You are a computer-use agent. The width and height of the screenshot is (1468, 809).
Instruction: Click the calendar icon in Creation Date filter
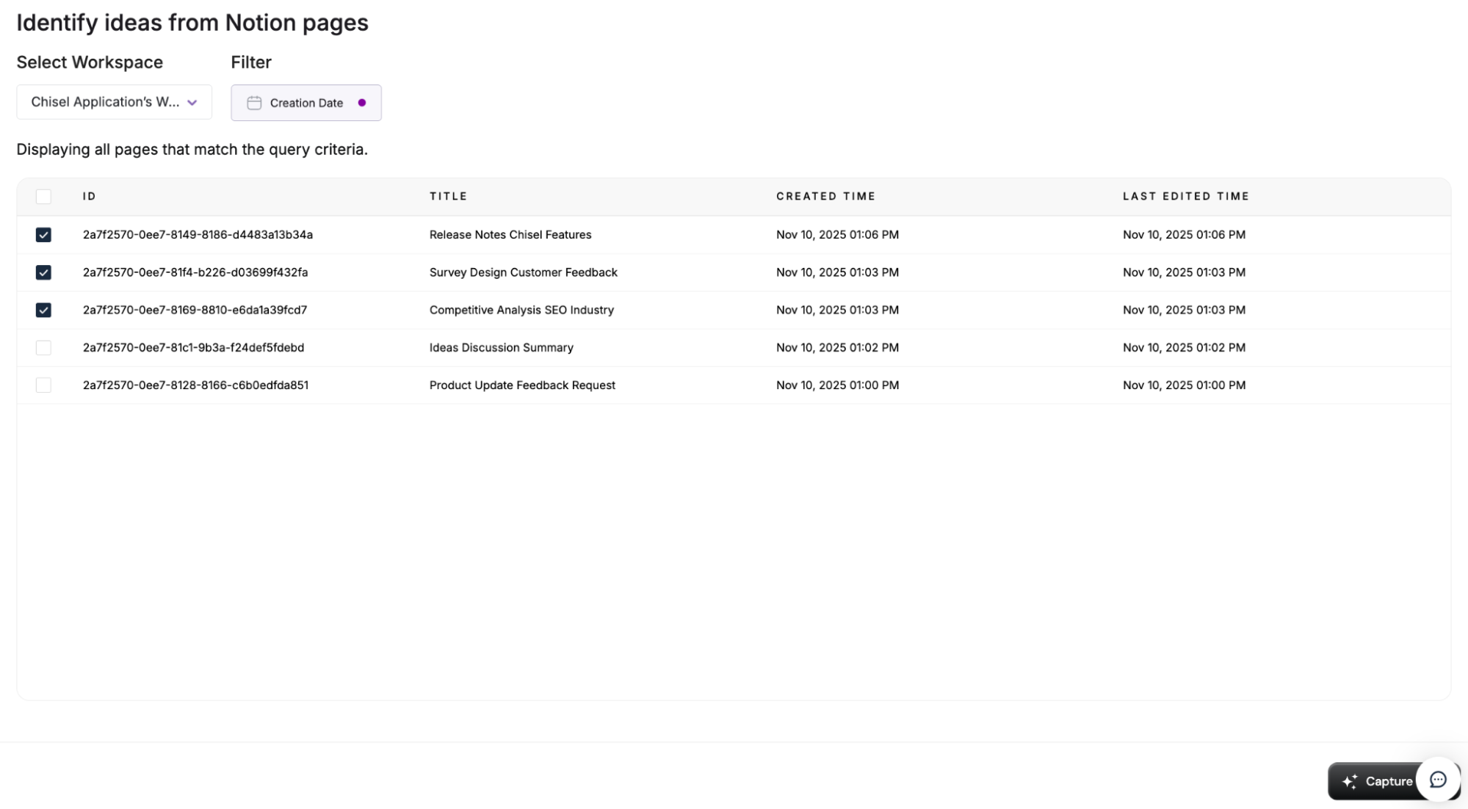click(x=254, y=103)
